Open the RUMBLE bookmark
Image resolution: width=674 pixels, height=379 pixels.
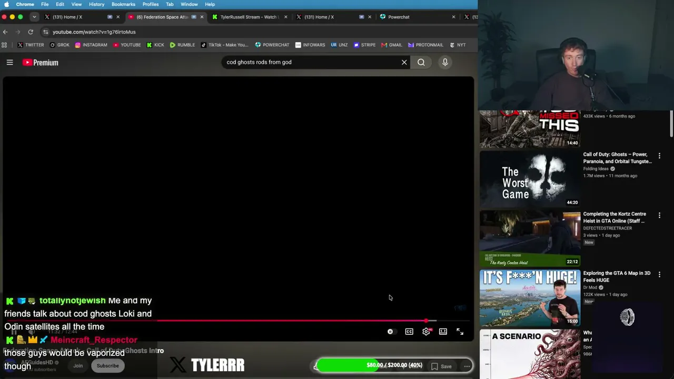[x=182, y=45]
